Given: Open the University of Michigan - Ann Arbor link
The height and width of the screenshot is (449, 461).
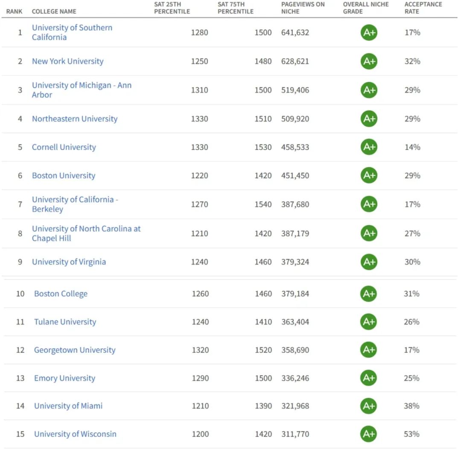Looking at the screenshot, I should (x=82, y=90).
